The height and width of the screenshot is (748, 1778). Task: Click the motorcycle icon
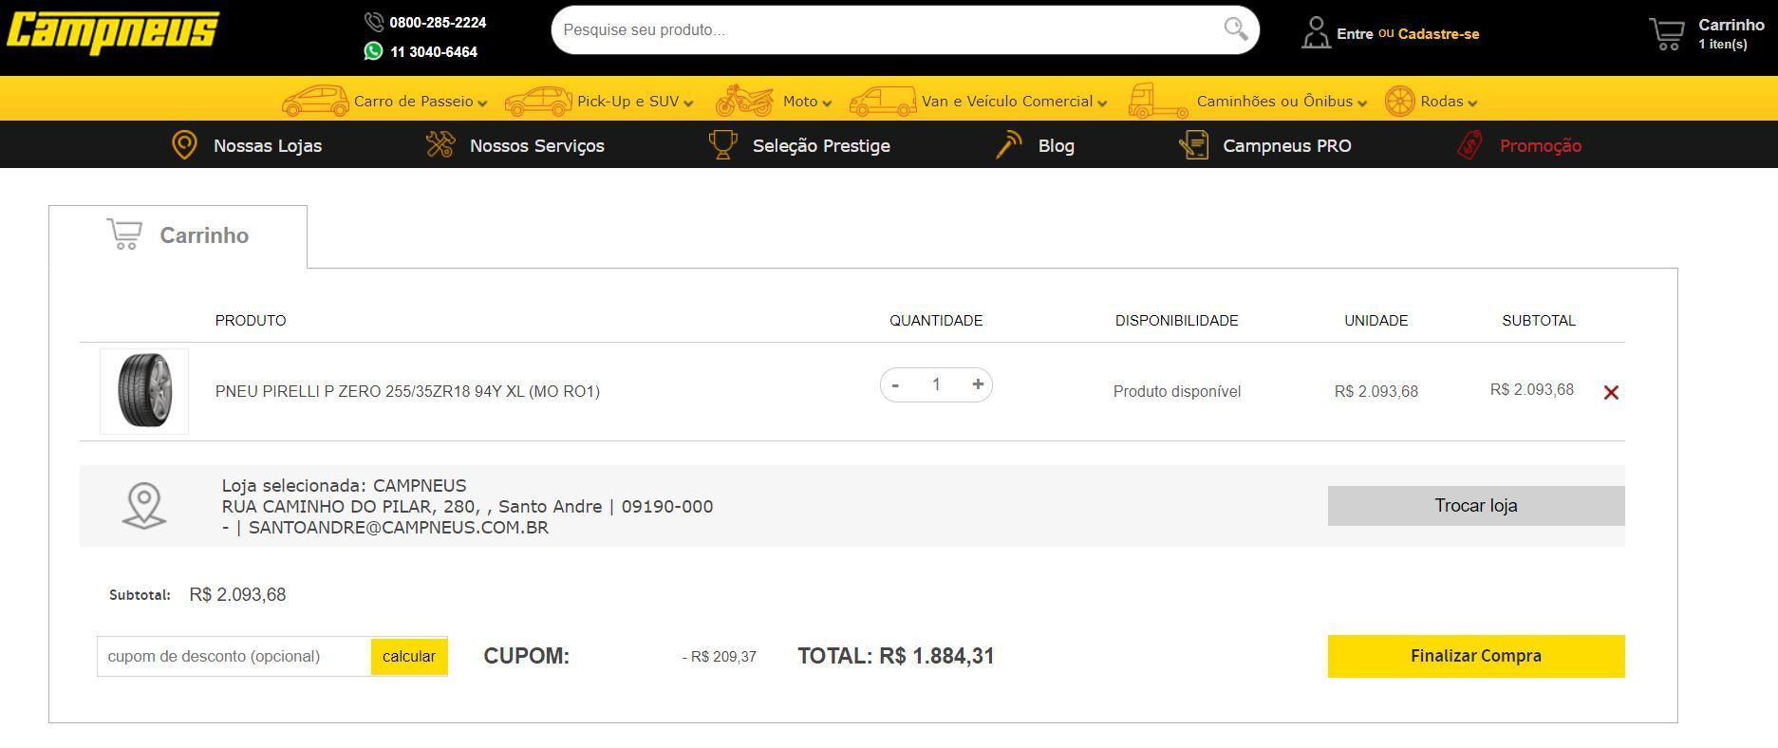point(745,101)
